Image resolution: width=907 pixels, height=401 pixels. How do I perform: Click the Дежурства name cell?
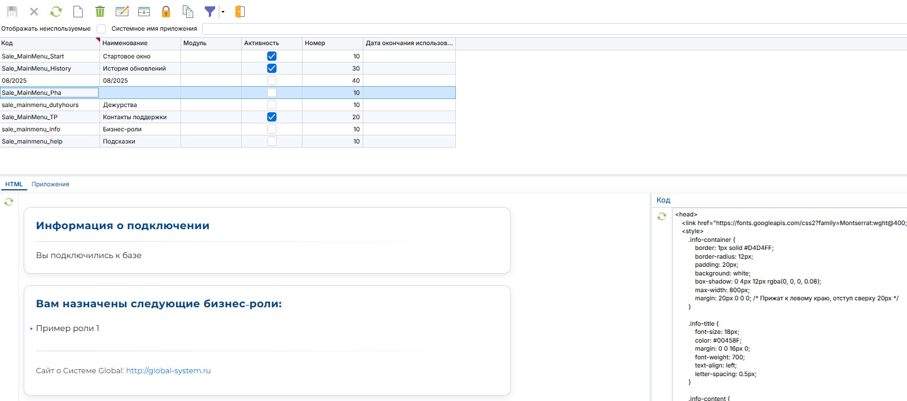(141, 105)
